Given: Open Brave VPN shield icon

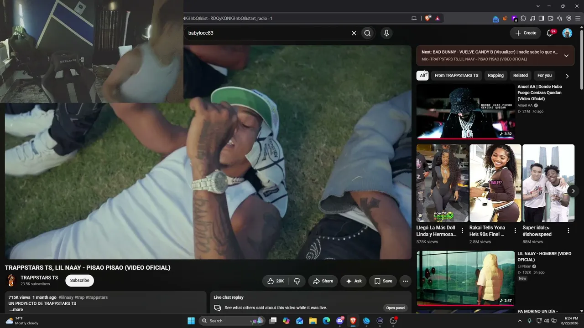Looking at the screenshot, I should (569, 18).
